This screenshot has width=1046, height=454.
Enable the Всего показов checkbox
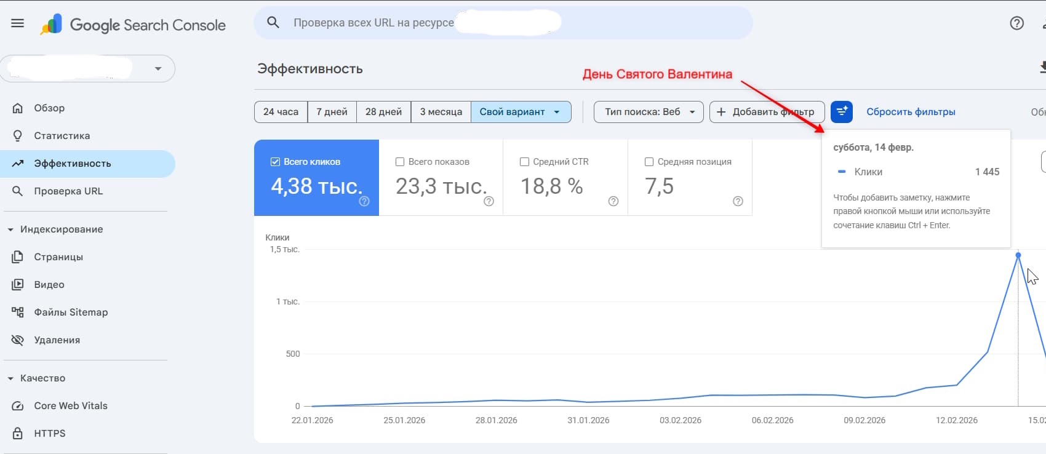click(400, 162)
